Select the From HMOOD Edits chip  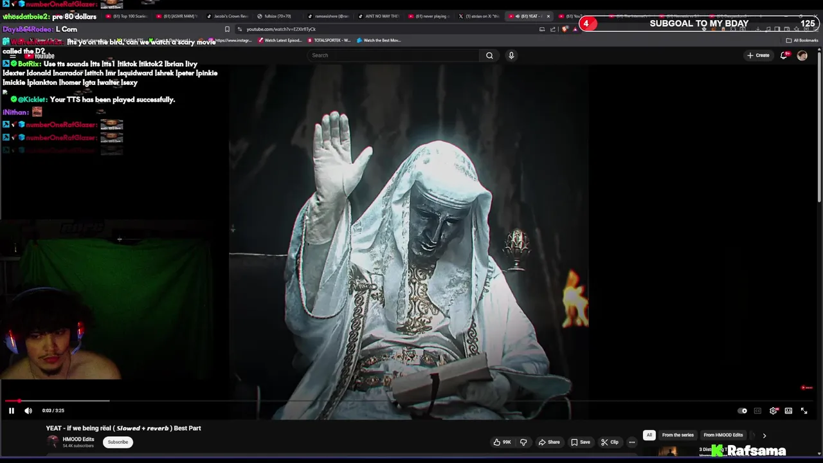point(723,435)
